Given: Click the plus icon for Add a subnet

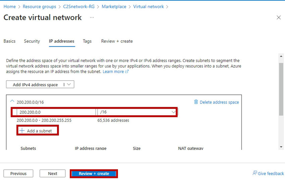Looking at the screenshot, I should point(22,131).
